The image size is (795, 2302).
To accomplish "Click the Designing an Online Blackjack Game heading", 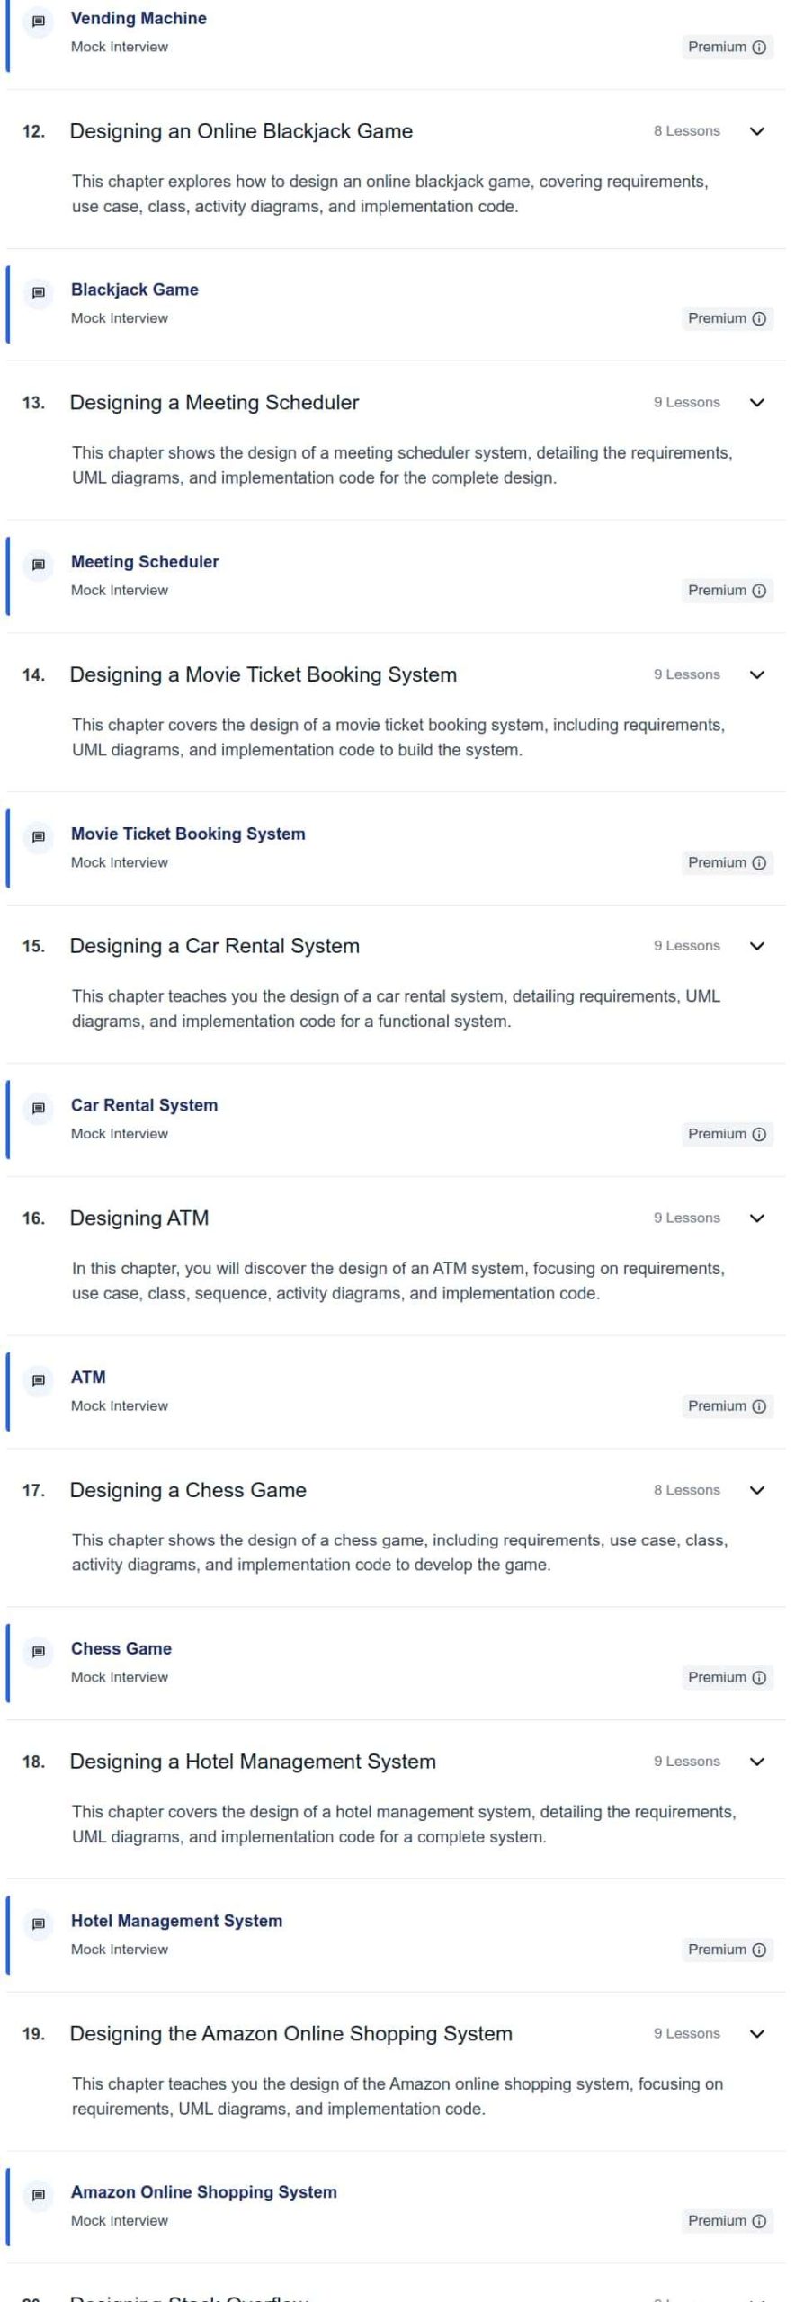I will coord(241,131).
